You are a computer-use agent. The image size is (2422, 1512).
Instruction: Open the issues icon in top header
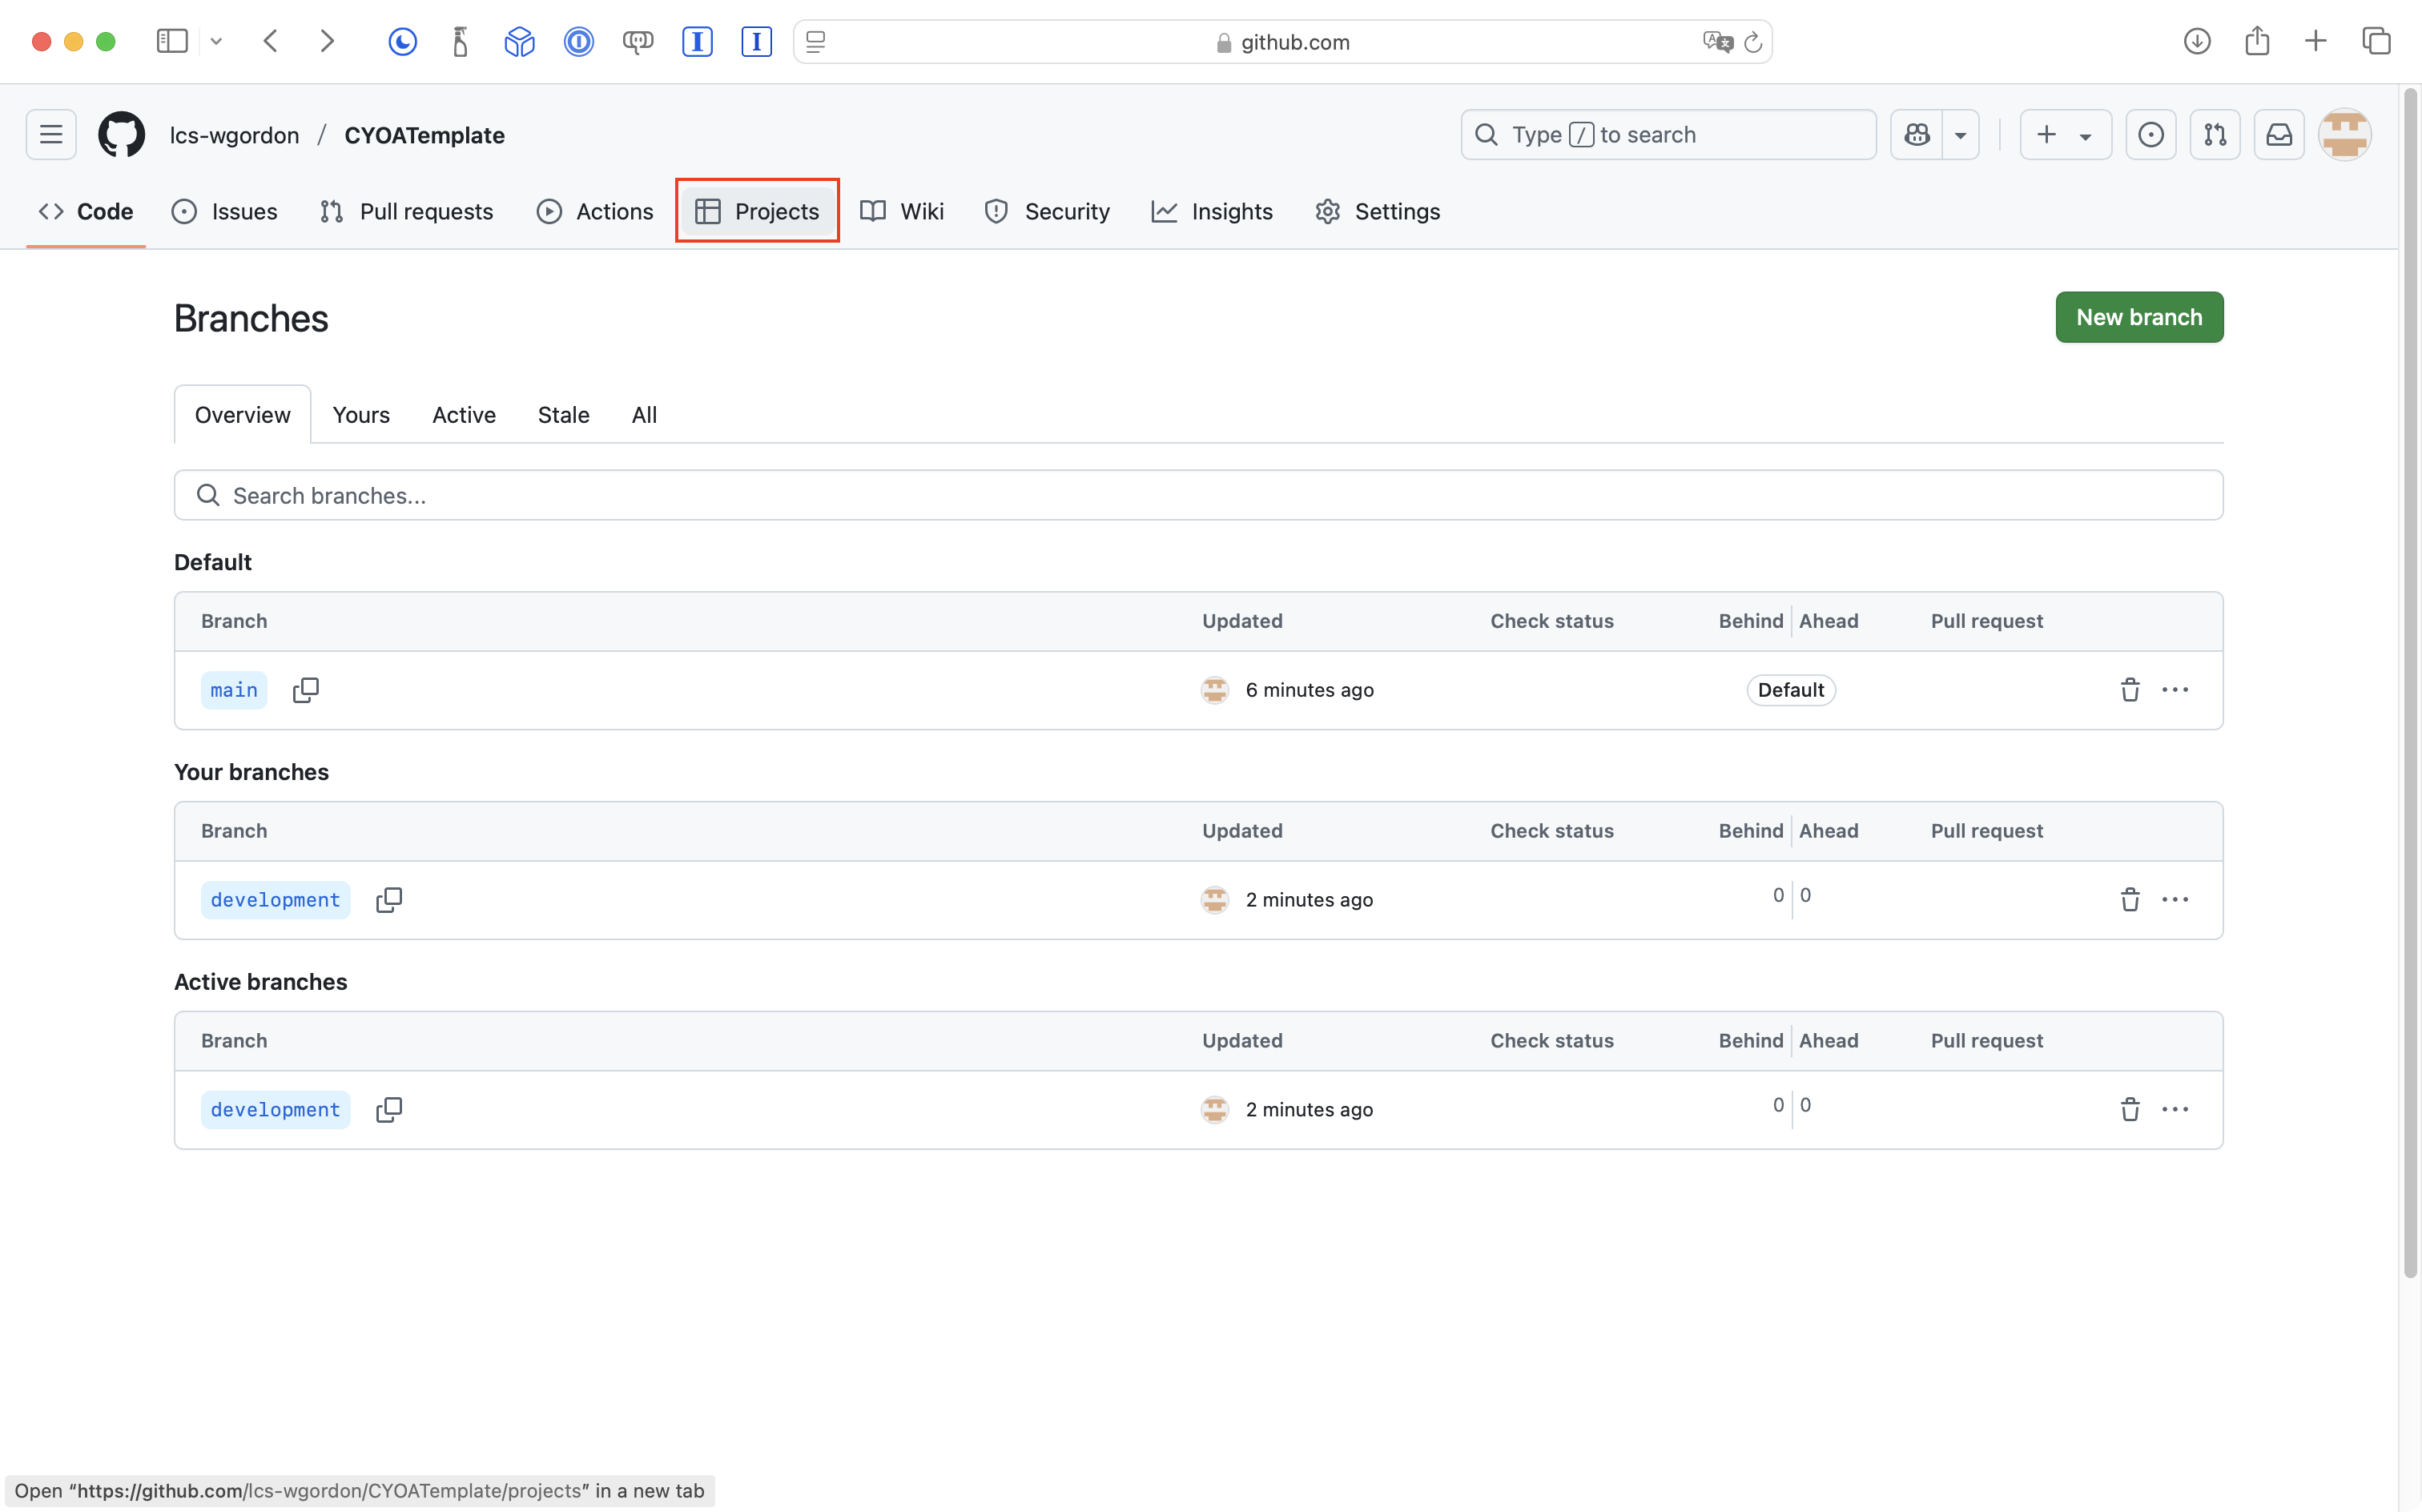tap(2151, 135)
